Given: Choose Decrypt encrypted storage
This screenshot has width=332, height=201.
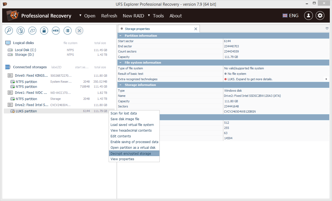Looking at the screenshot, I should [x=134, y=154].
